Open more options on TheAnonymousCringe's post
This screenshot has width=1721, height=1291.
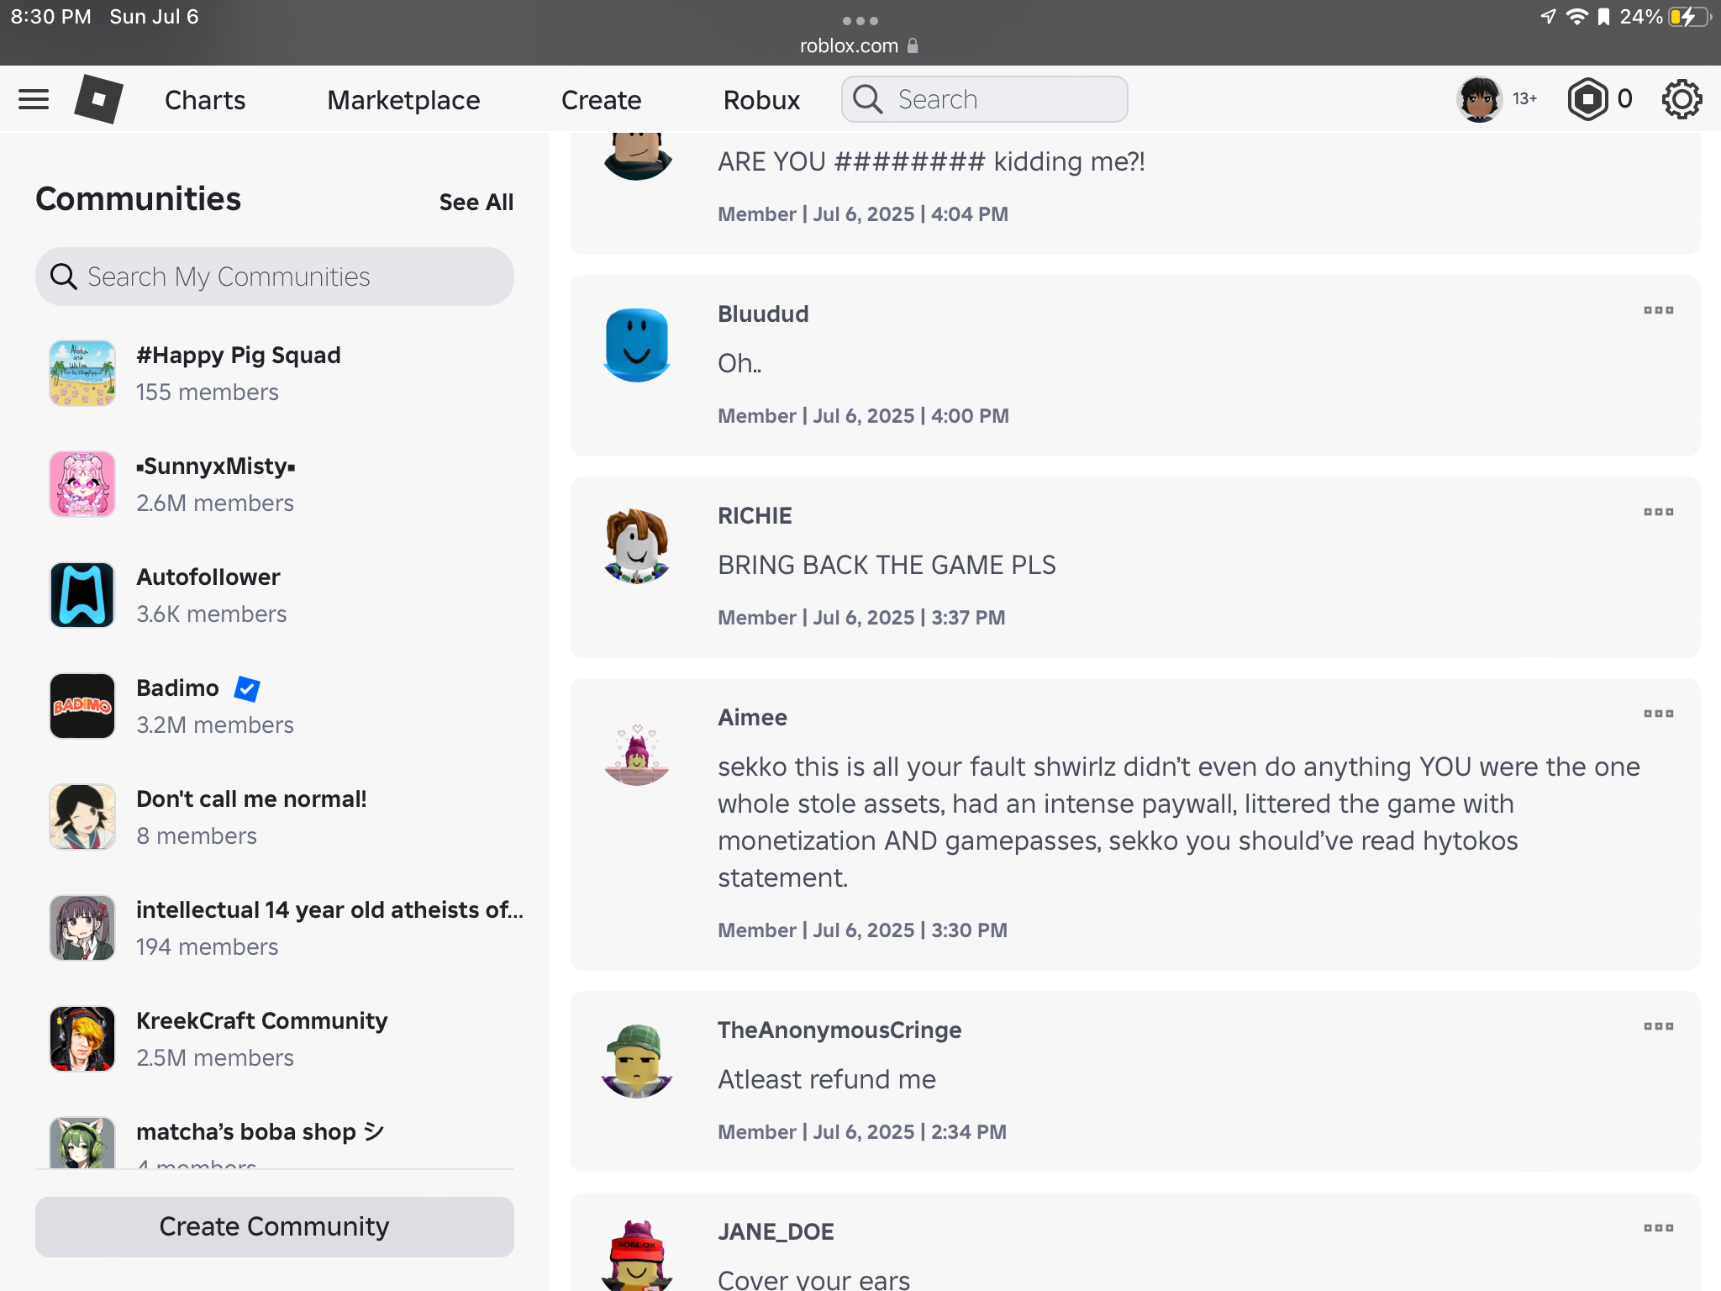click(1658, 1026)
